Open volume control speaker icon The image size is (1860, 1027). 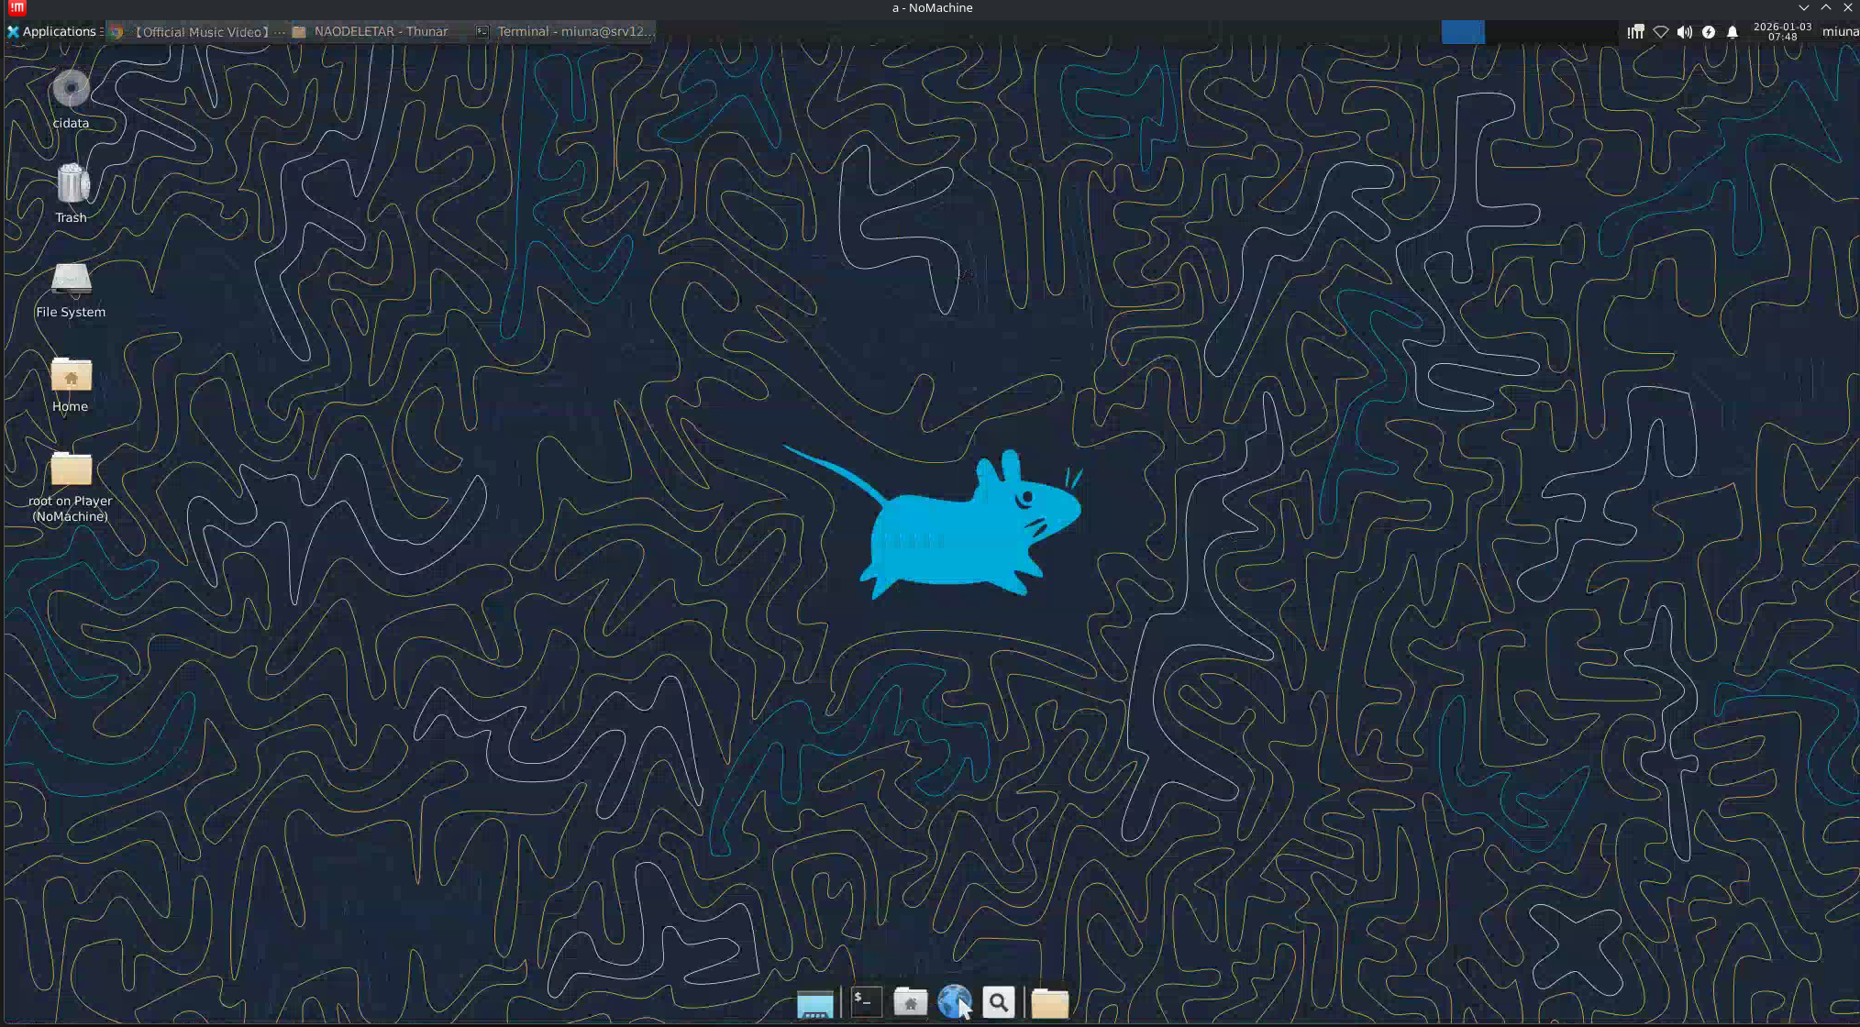[1684, 31]
